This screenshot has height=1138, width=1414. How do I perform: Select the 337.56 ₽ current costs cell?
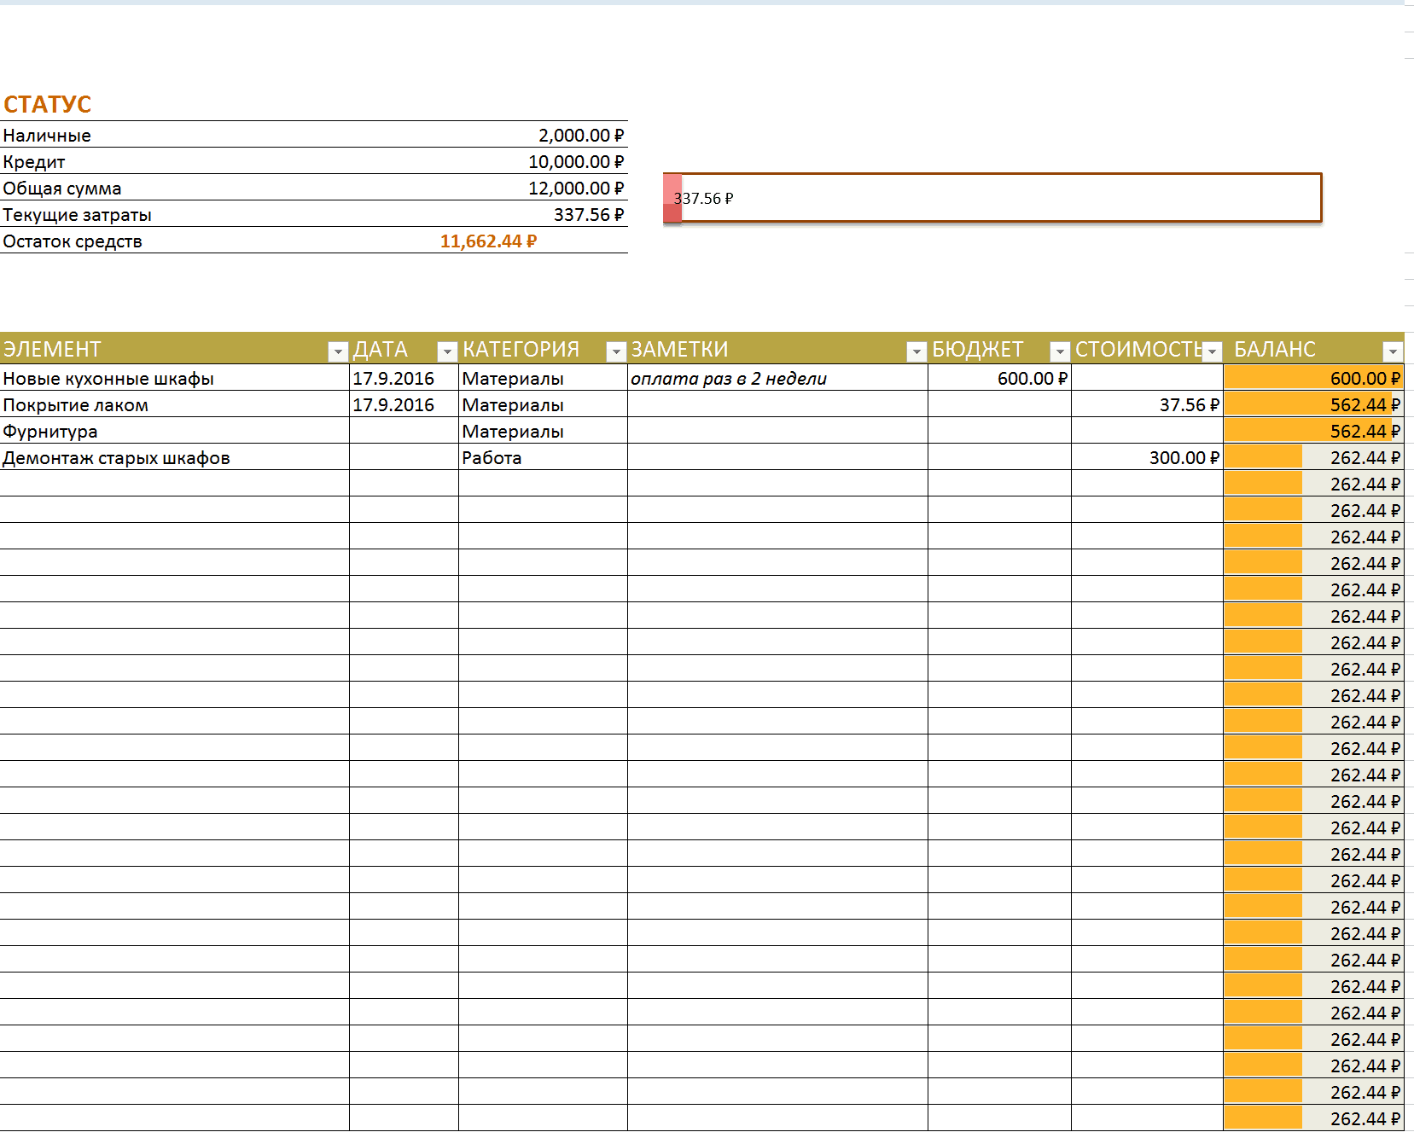[x=589, y=215]
